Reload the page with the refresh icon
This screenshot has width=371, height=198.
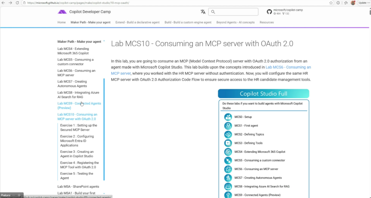coord(17,3)
